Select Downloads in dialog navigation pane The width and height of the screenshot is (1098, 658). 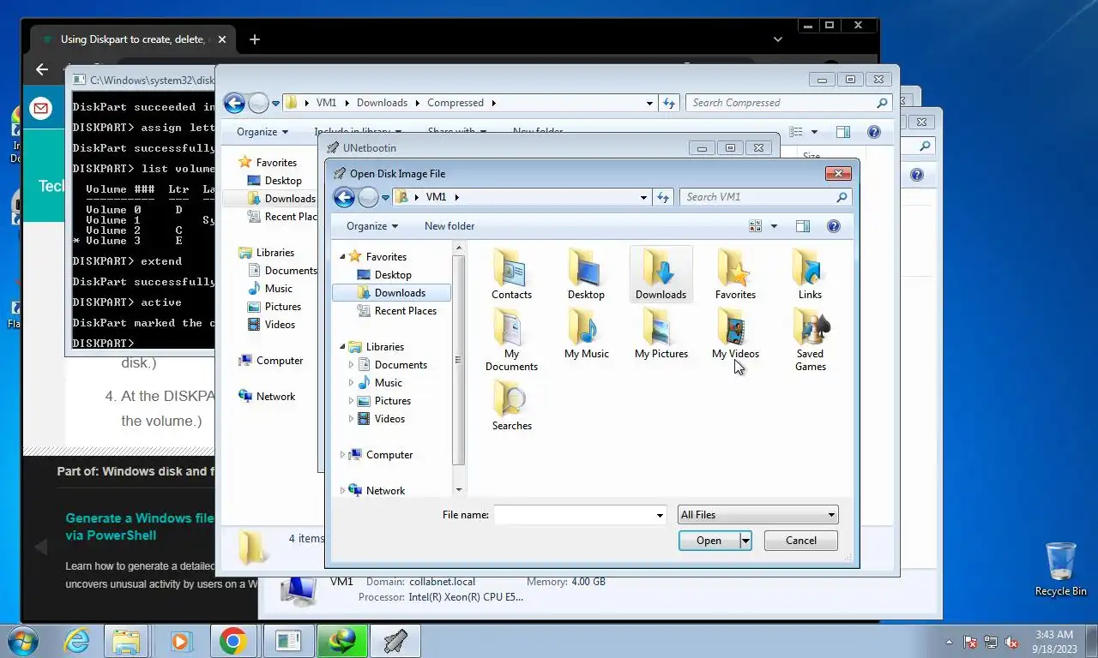[391, 293]
